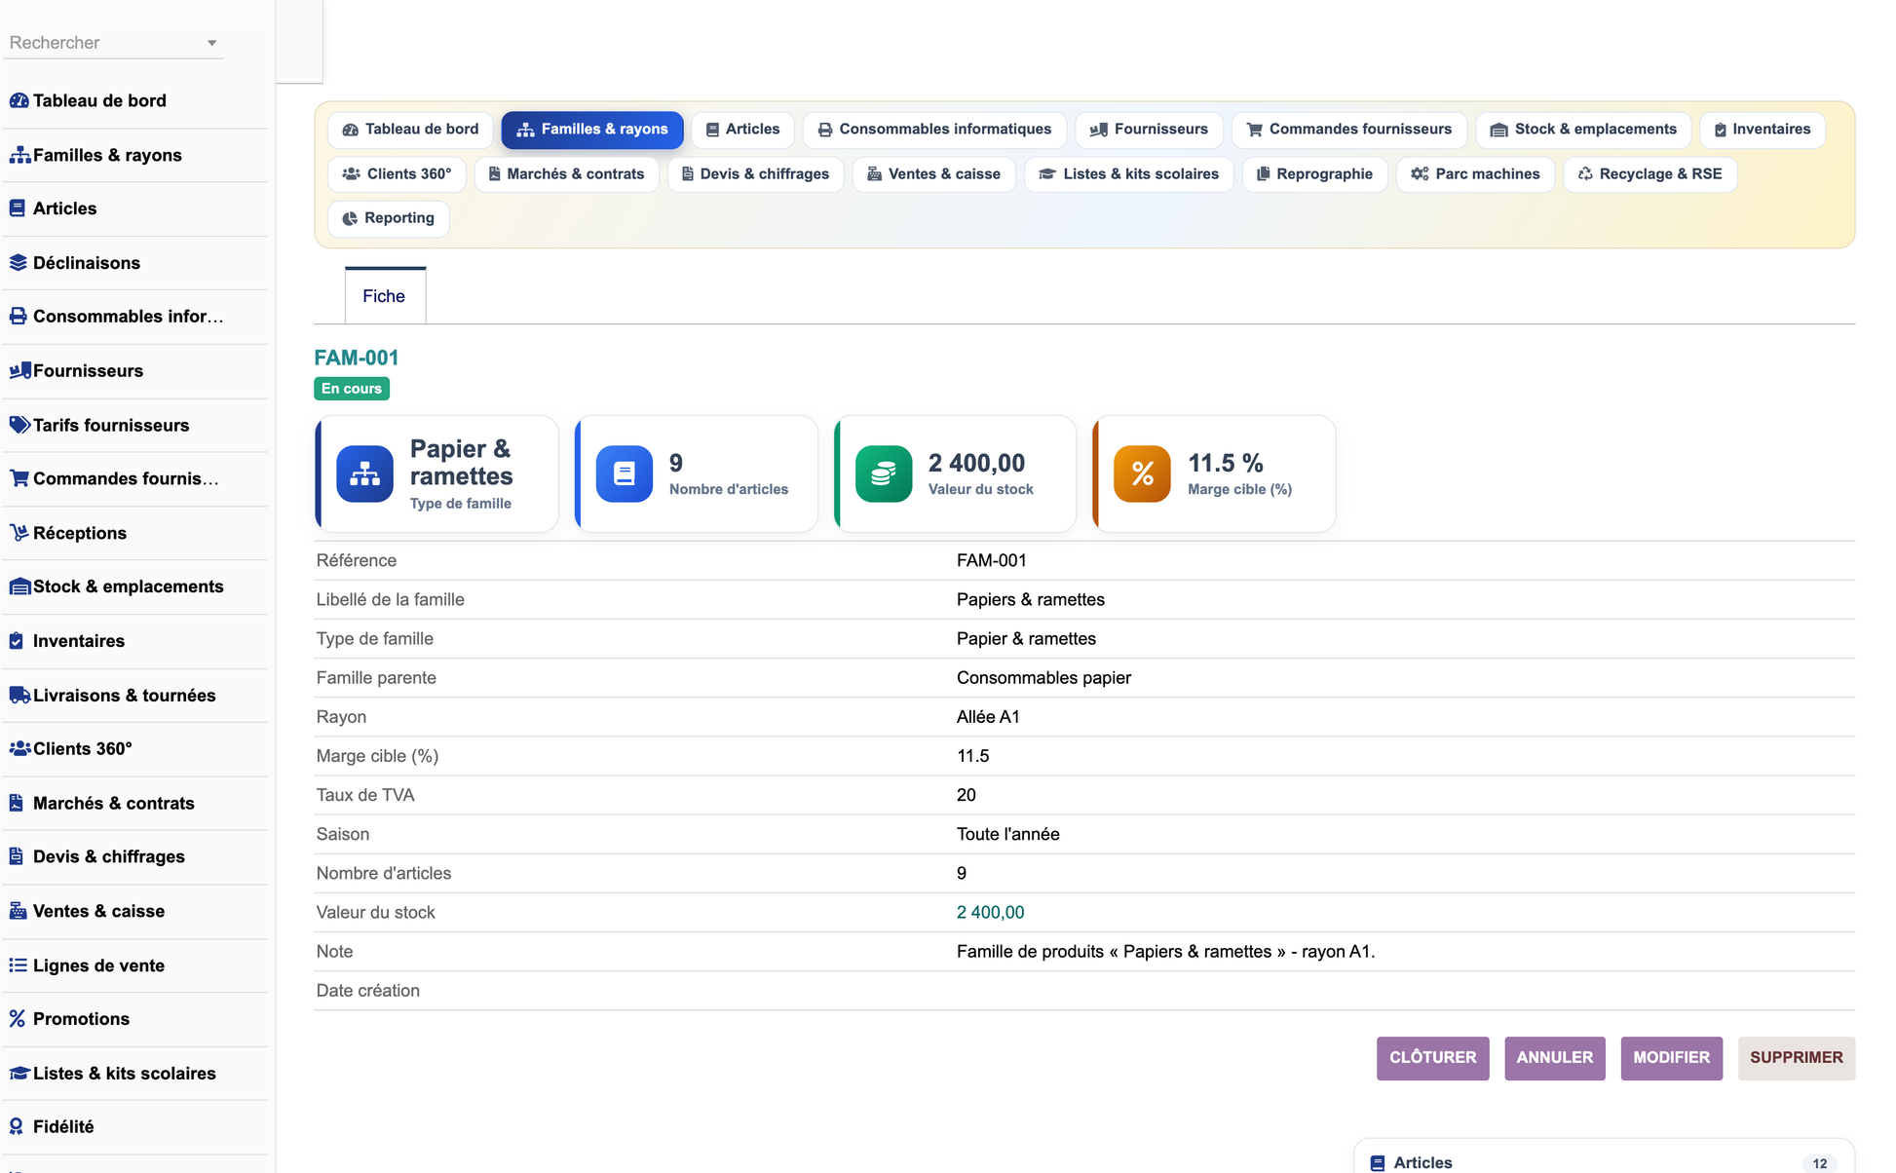Image resolution: width=1896 pixels, height=1173 pixels.
Task: Open Listes & kits scolaires top tab
Action: (1129, 174)
